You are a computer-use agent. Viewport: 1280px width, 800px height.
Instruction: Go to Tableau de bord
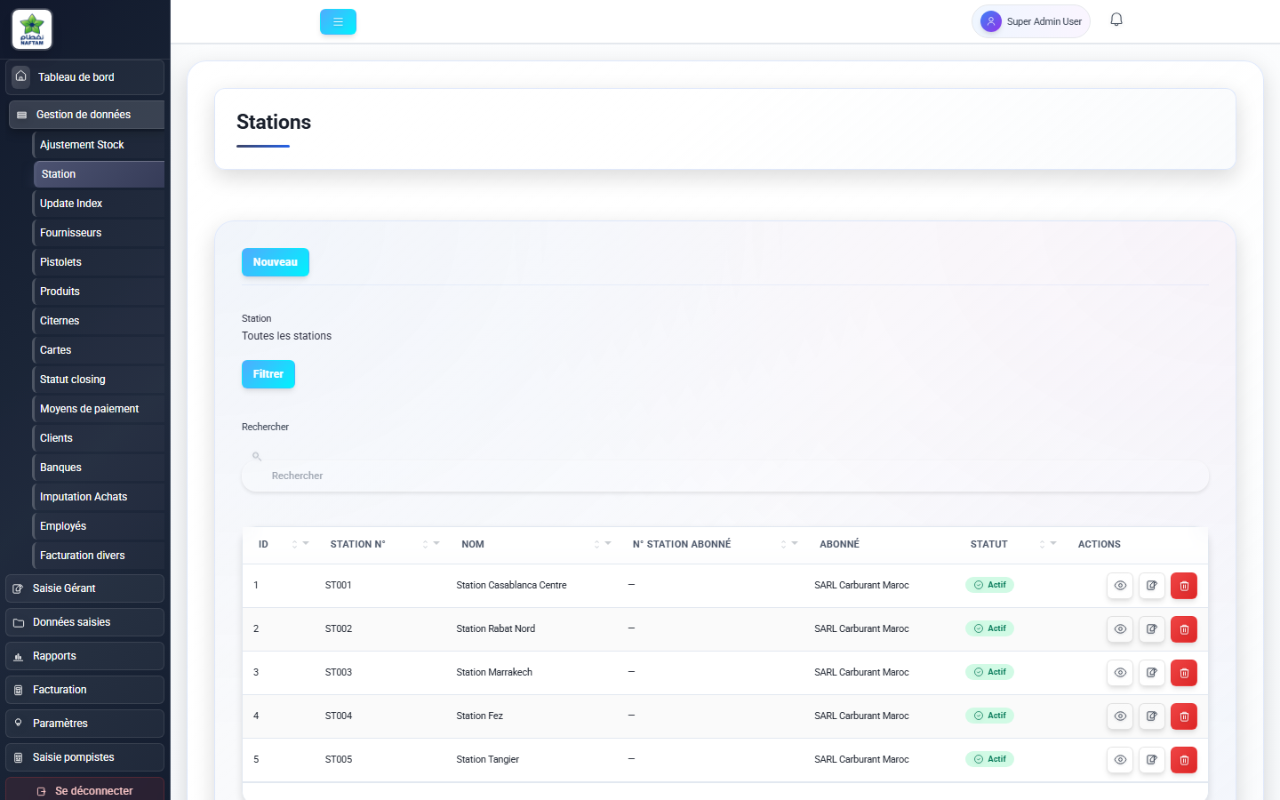84,77
